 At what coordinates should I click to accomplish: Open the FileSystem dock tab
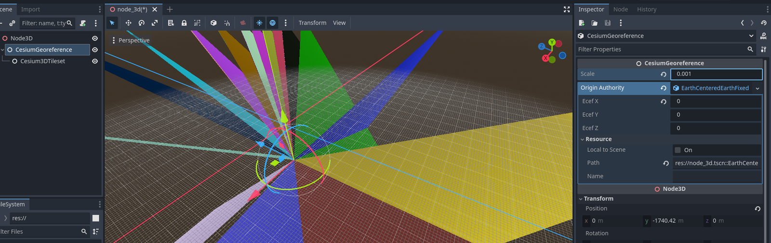[x=12, y=204]
